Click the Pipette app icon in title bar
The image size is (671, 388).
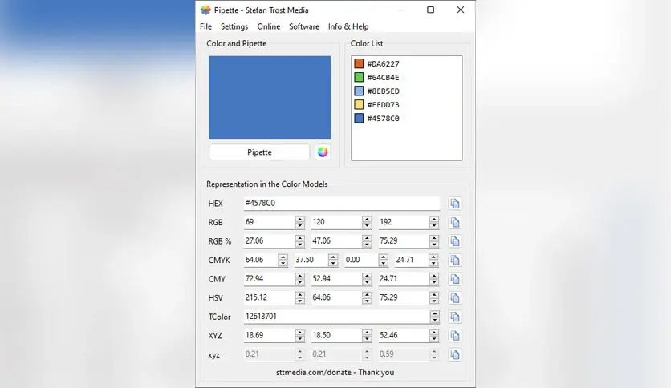[x=205, y=10]
